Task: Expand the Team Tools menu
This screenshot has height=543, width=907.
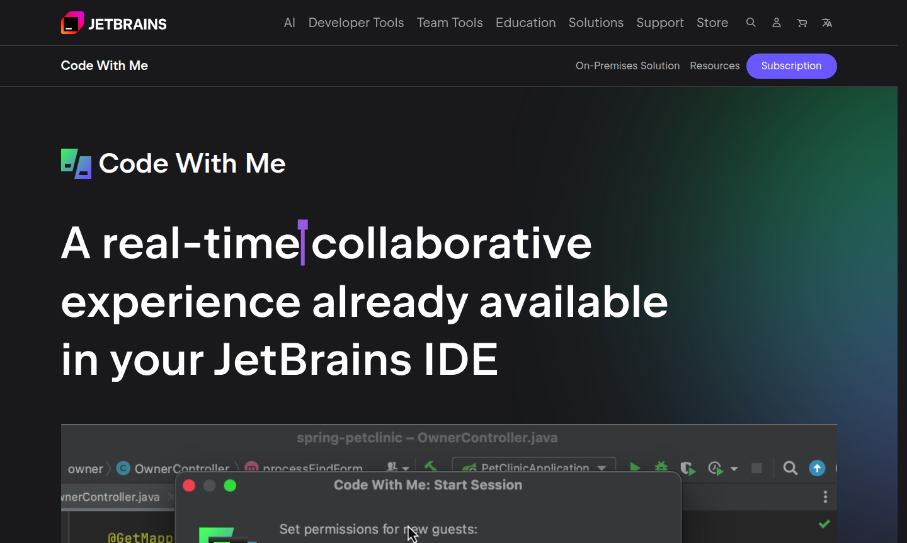Action: [x=450, y=23]
